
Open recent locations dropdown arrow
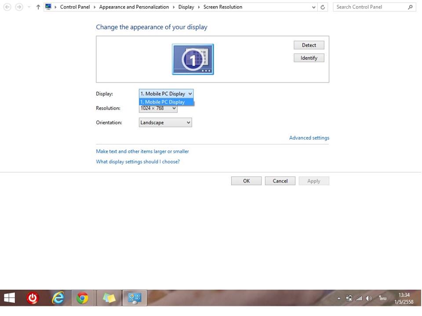(x=29, y=7)
